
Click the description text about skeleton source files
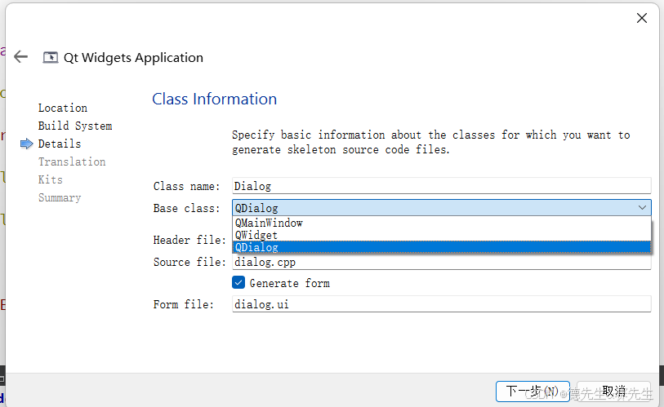(x=430, y=142)
